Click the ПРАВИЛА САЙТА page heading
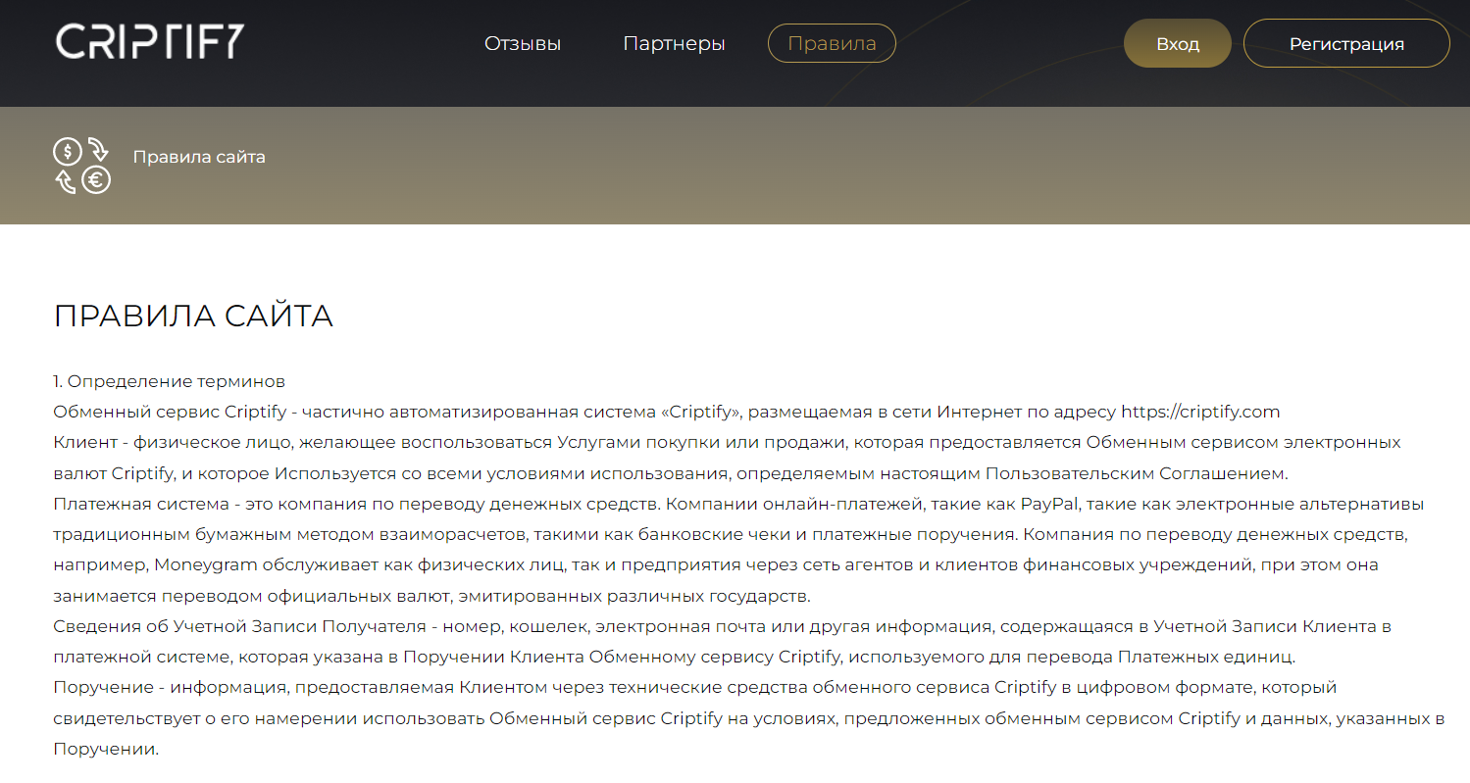The height and width of the screenshot is (783, 1470). (x=193, y=317)
